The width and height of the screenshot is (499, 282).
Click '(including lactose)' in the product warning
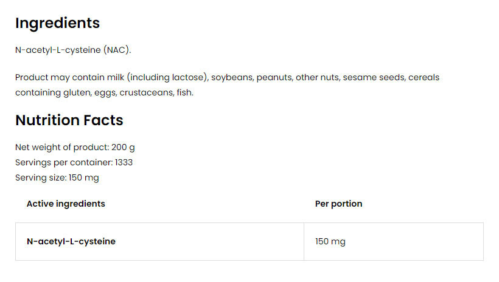[168, 78]
